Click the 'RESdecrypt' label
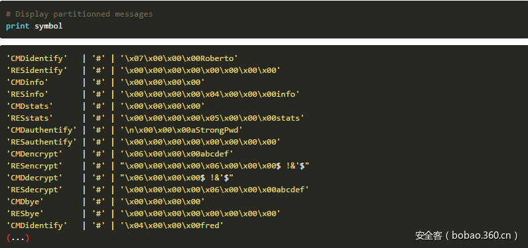The width and height of the screenshot is (528, 248). pyautogui.click(x=34, y=190)
